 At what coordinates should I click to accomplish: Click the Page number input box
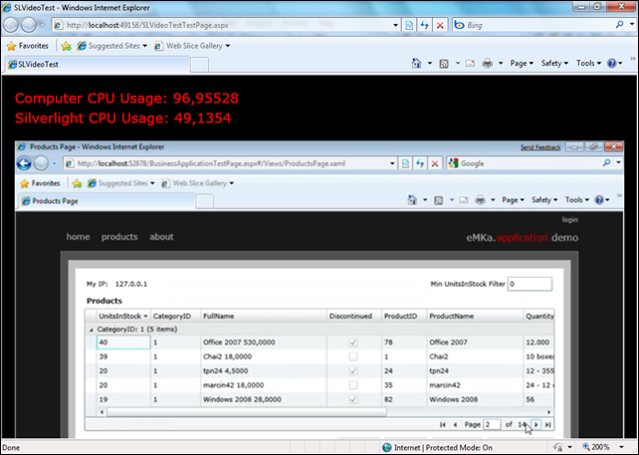click(492, 425)
